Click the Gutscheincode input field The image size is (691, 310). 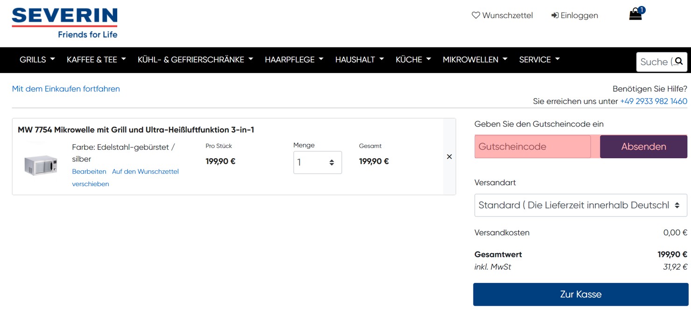pyautogui.click(x=533, y=147)
